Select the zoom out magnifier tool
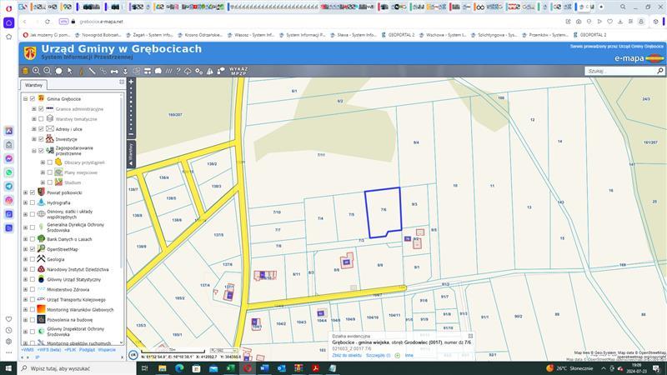 pos(48,72)
